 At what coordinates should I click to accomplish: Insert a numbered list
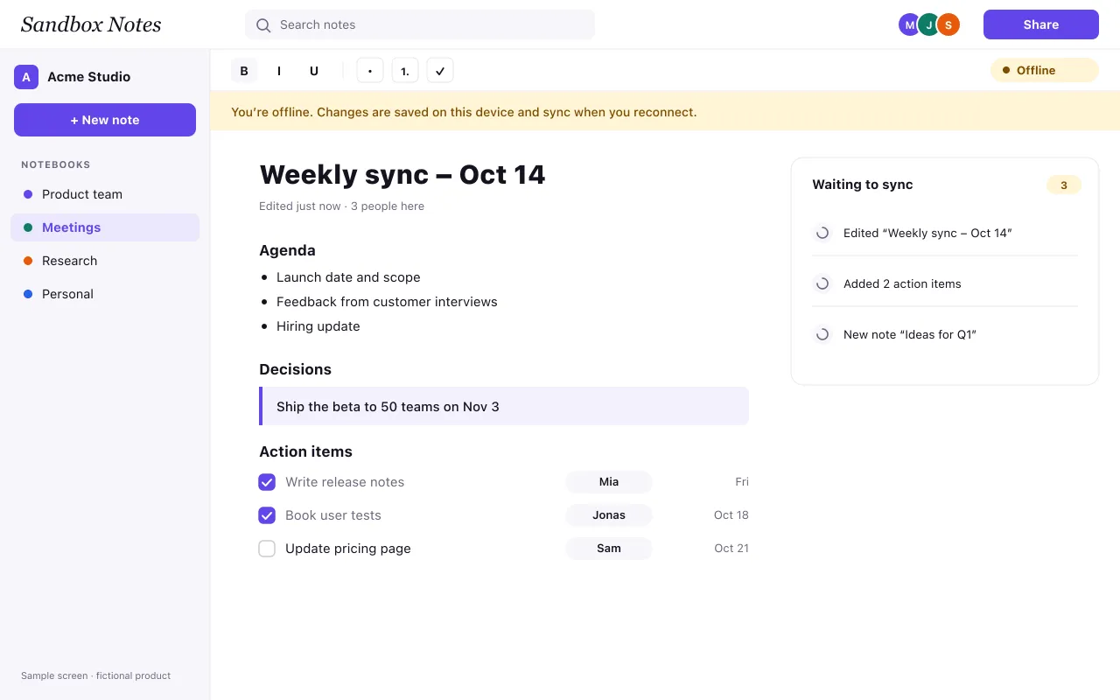coord(405,71)
